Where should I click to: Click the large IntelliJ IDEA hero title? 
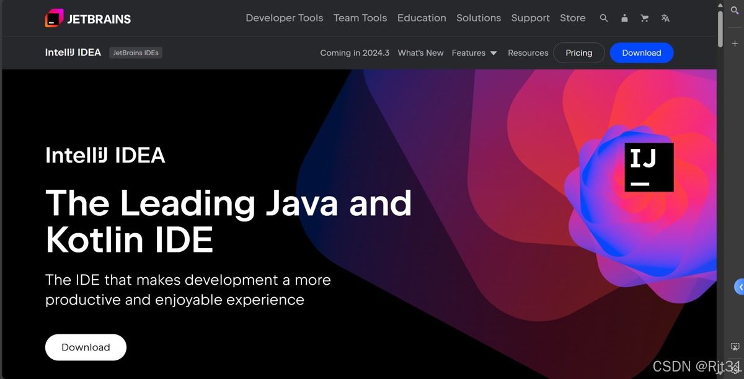tap(105, 155)
